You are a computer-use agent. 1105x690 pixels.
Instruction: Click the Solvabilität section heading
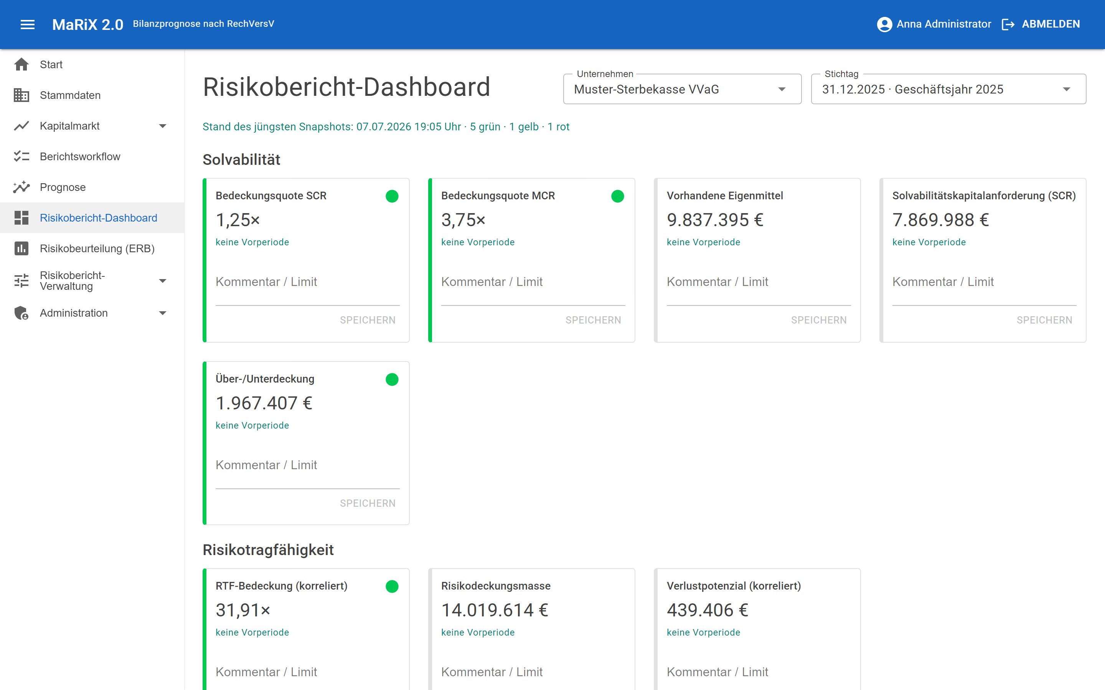[x=242, y=160]
